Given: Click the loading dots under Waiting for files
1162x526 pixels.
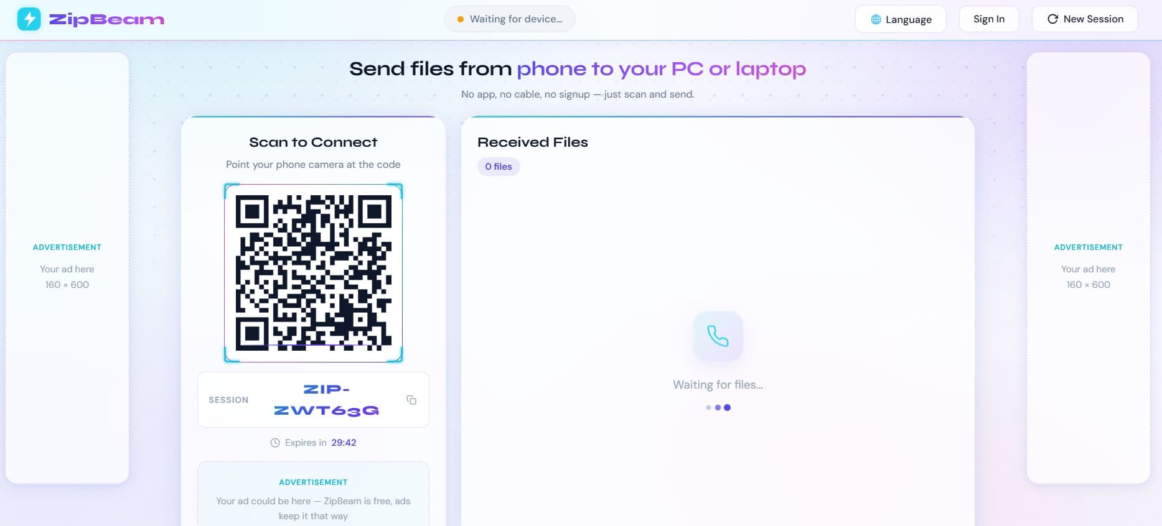Looking at the screenshot, I should (x=718, y=408).
